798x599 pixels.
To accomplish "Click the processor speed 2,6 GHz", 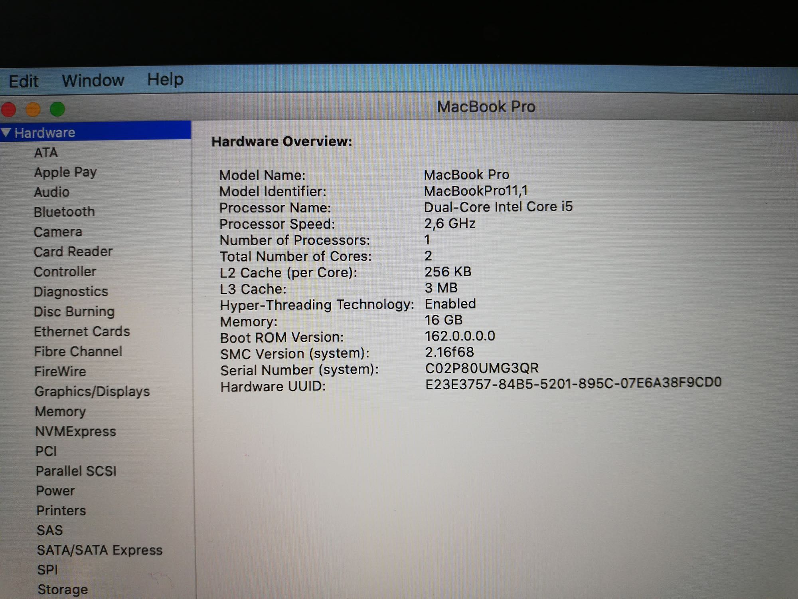I will (450, 223).
